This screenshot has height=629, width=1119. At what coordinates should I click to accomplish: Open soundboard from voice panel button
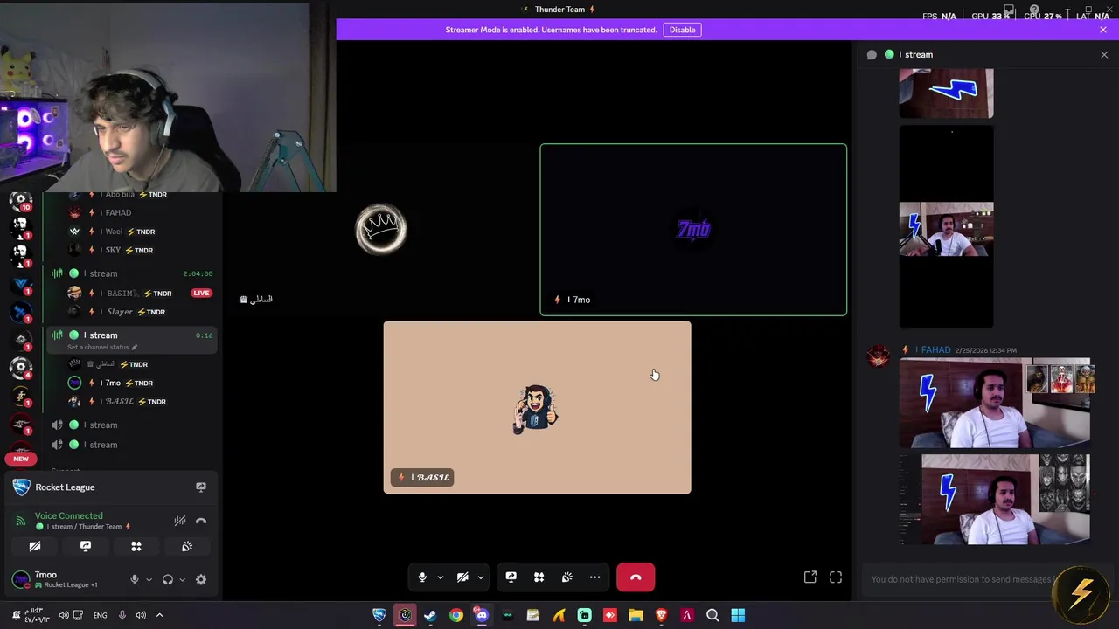pyautogui.click(x=187, y=546)
